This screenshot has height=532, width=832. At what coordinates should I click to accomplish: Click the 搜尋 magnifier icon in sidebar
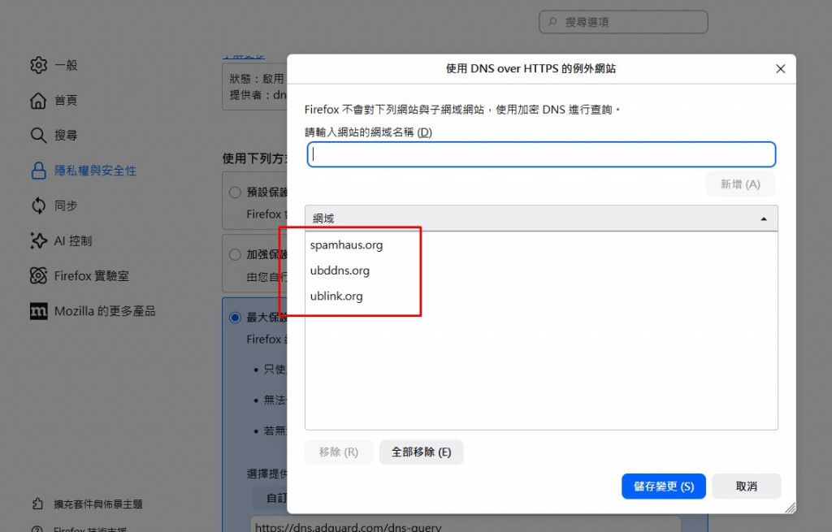[x=38, y=135]
